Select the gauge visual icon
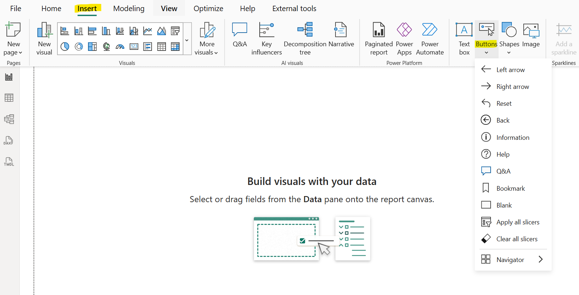The width and height of the screenshot is (579, 295). click(x=120, y=46)
